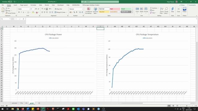
Task: Increase font size with the large A icon
Action: pyautogui.click(x=36, y=9)
